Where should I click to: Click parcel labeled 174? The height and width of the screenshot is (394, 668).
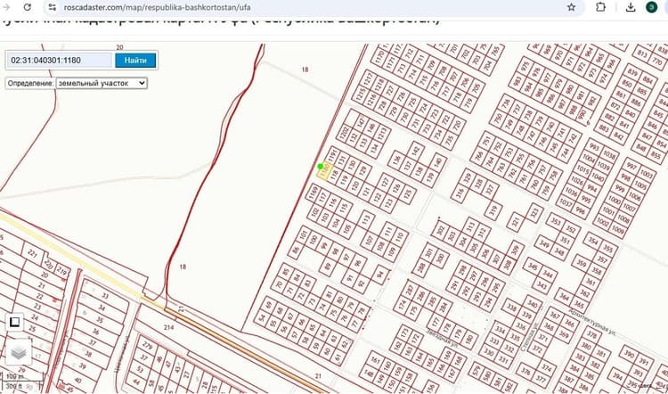click(x=403, y=305)
